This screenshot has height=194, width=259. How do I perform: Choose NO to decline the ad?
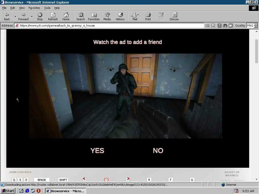pos(158,151)
